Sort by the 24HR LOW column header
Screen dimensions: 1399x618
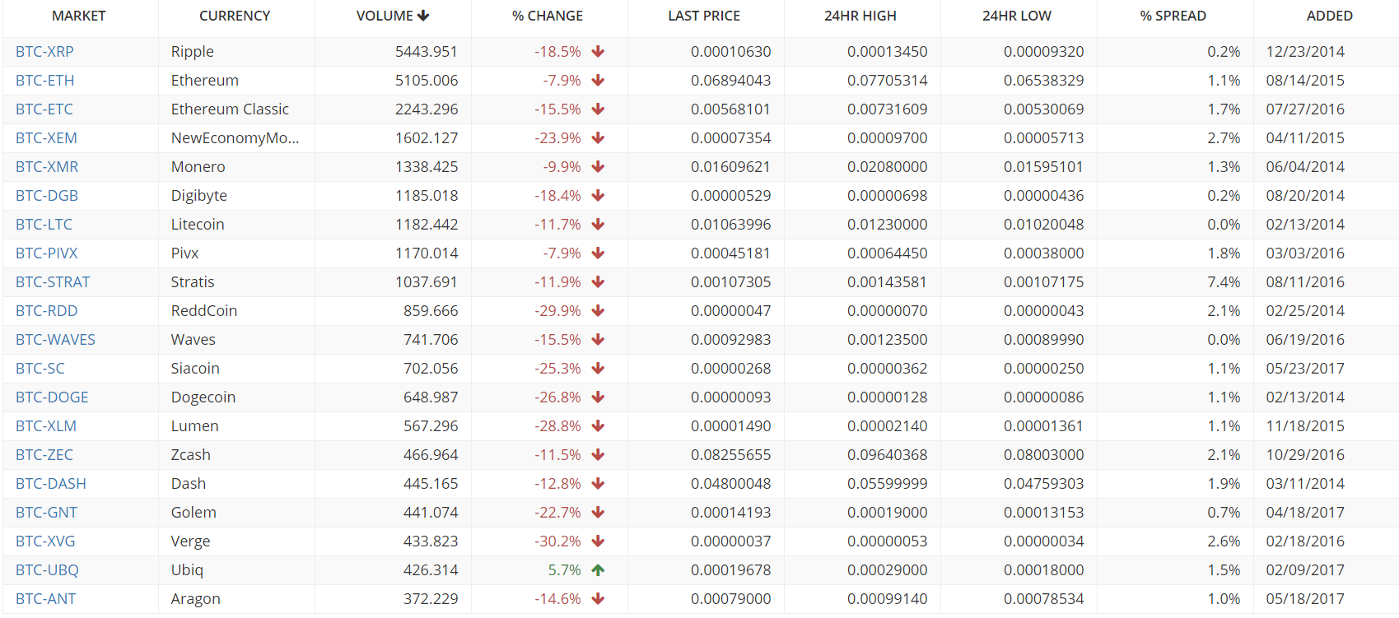pos(1017,16)
